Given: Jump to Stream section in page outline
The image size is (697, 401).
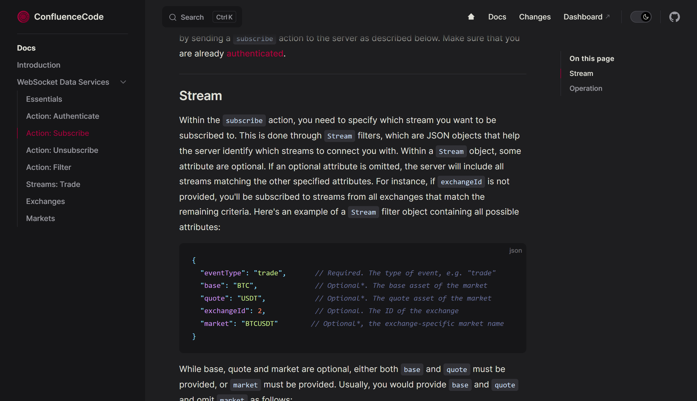Looking at the screenshot, I should coord(581,73).
